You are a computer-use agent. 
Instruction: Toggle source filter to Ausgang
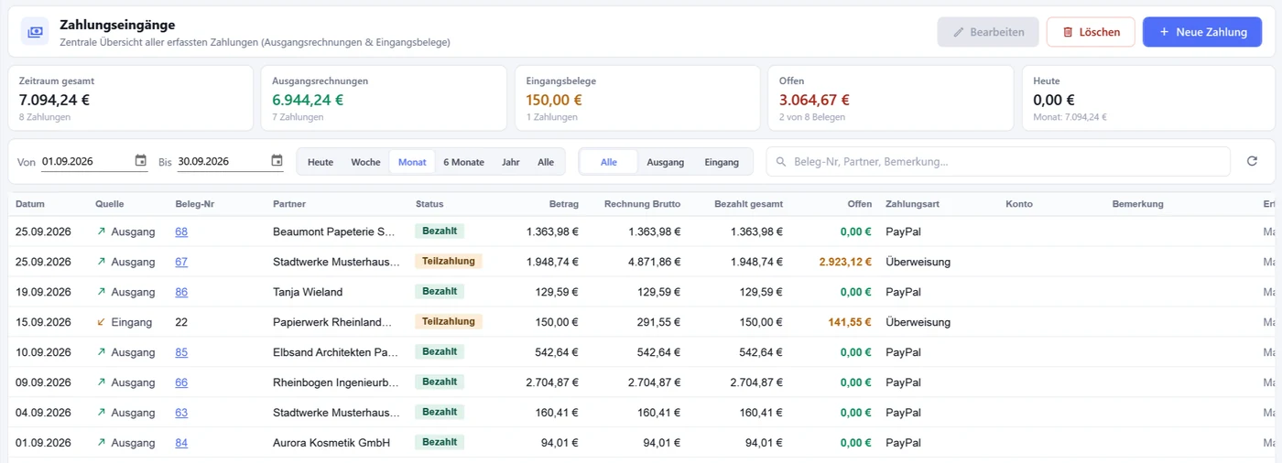(x=666, y=162)
